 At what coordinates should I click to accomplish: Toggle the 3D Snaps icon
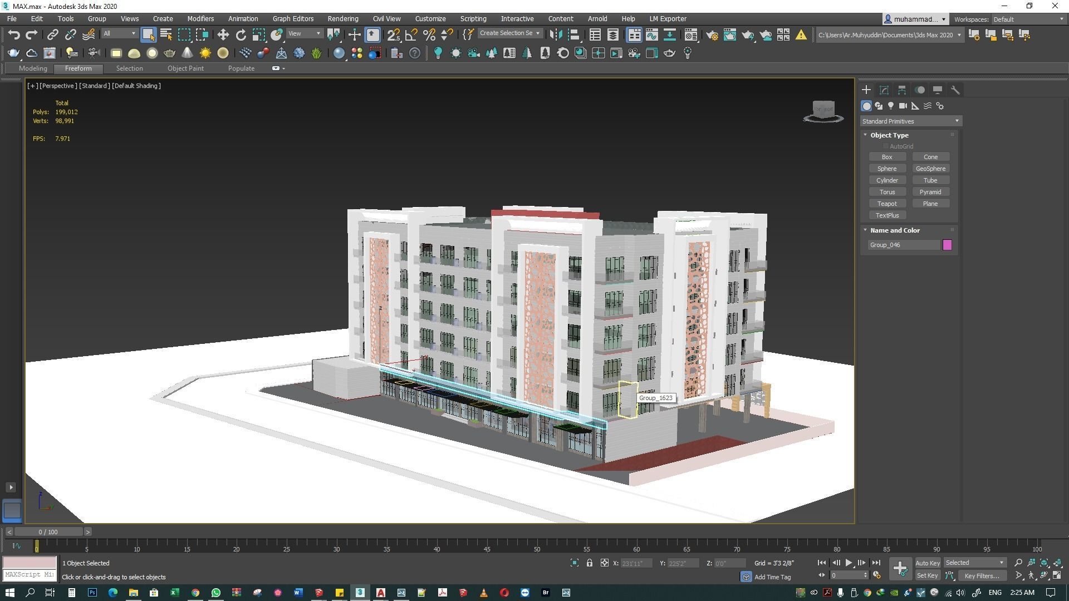[393, 35]
